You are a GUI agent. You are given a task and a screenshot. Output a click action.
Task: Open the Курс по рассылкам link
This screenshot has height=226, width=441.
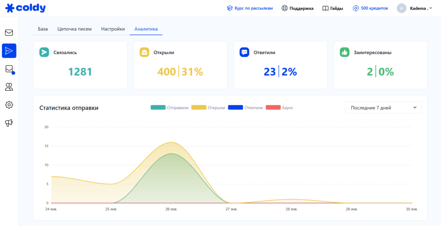pyautogui.click(x=250, y=8)
